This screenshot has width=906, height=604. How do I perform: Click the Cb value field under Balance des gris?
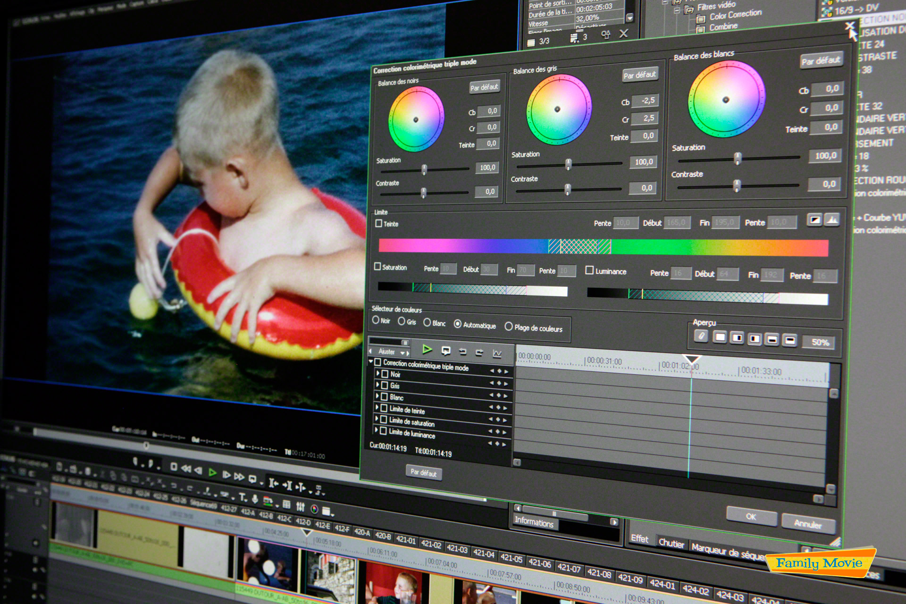click(x=645, y=101)
